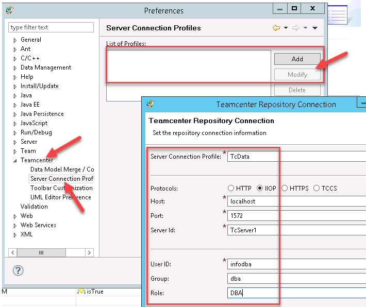Expand the Data Management tree node
Image resolution: width=366 pixels, height=307 pixels.
[x=15, y=68]
